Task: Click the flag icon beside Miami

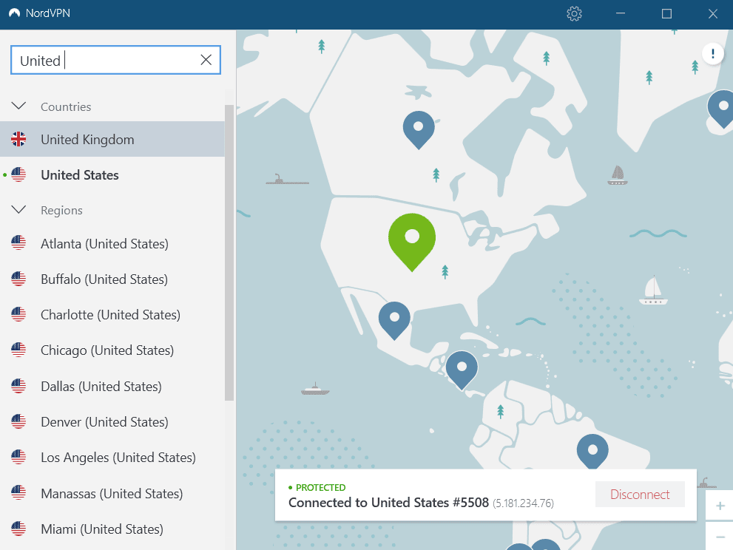Action: point(18,529)
